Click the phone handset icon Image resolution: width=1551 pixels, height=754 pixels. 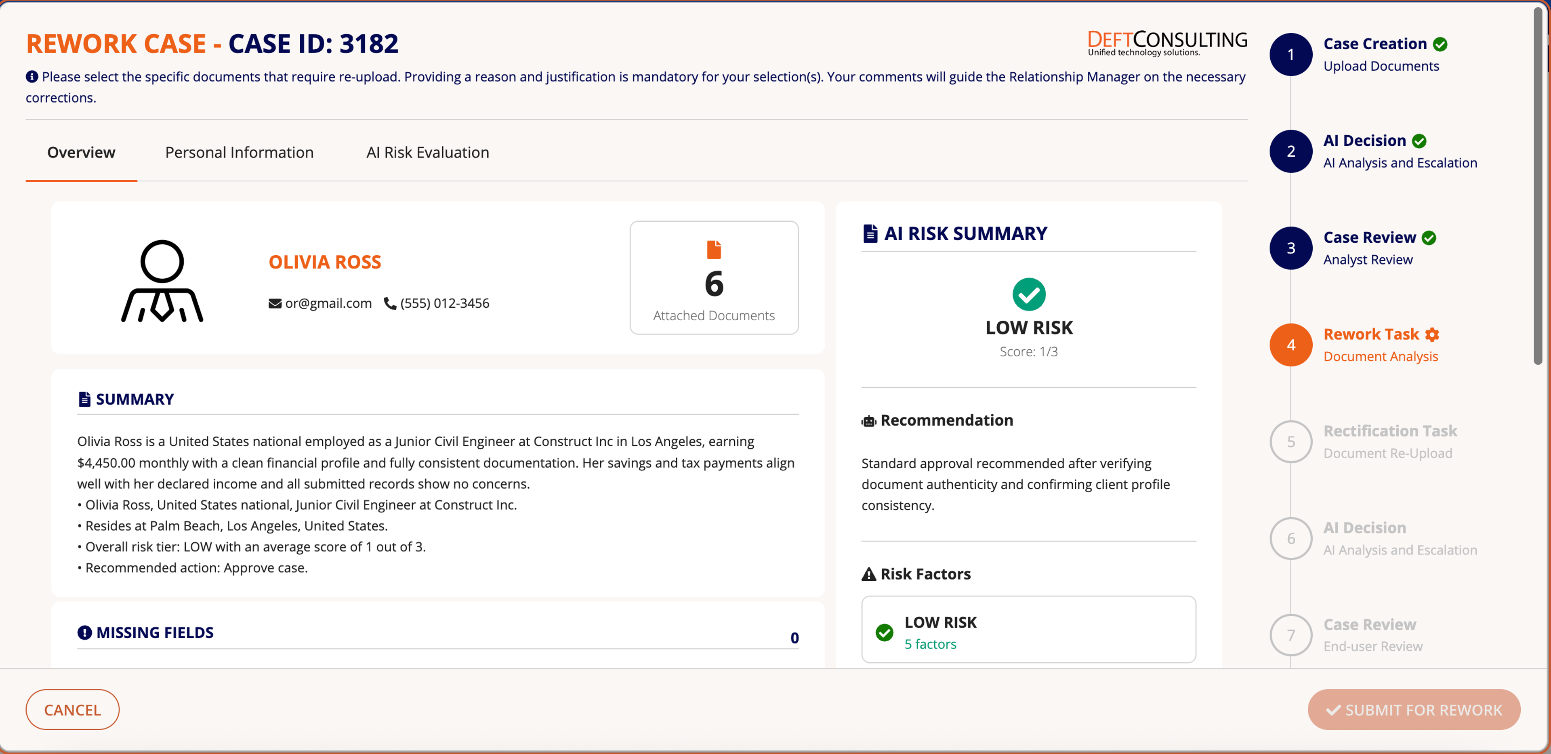pyautogui.click(x=390, y=304)
